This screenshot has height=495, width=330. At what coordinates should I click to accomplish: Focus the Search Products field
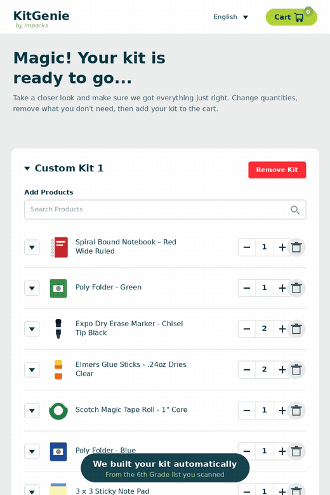[x=165, y=209]
